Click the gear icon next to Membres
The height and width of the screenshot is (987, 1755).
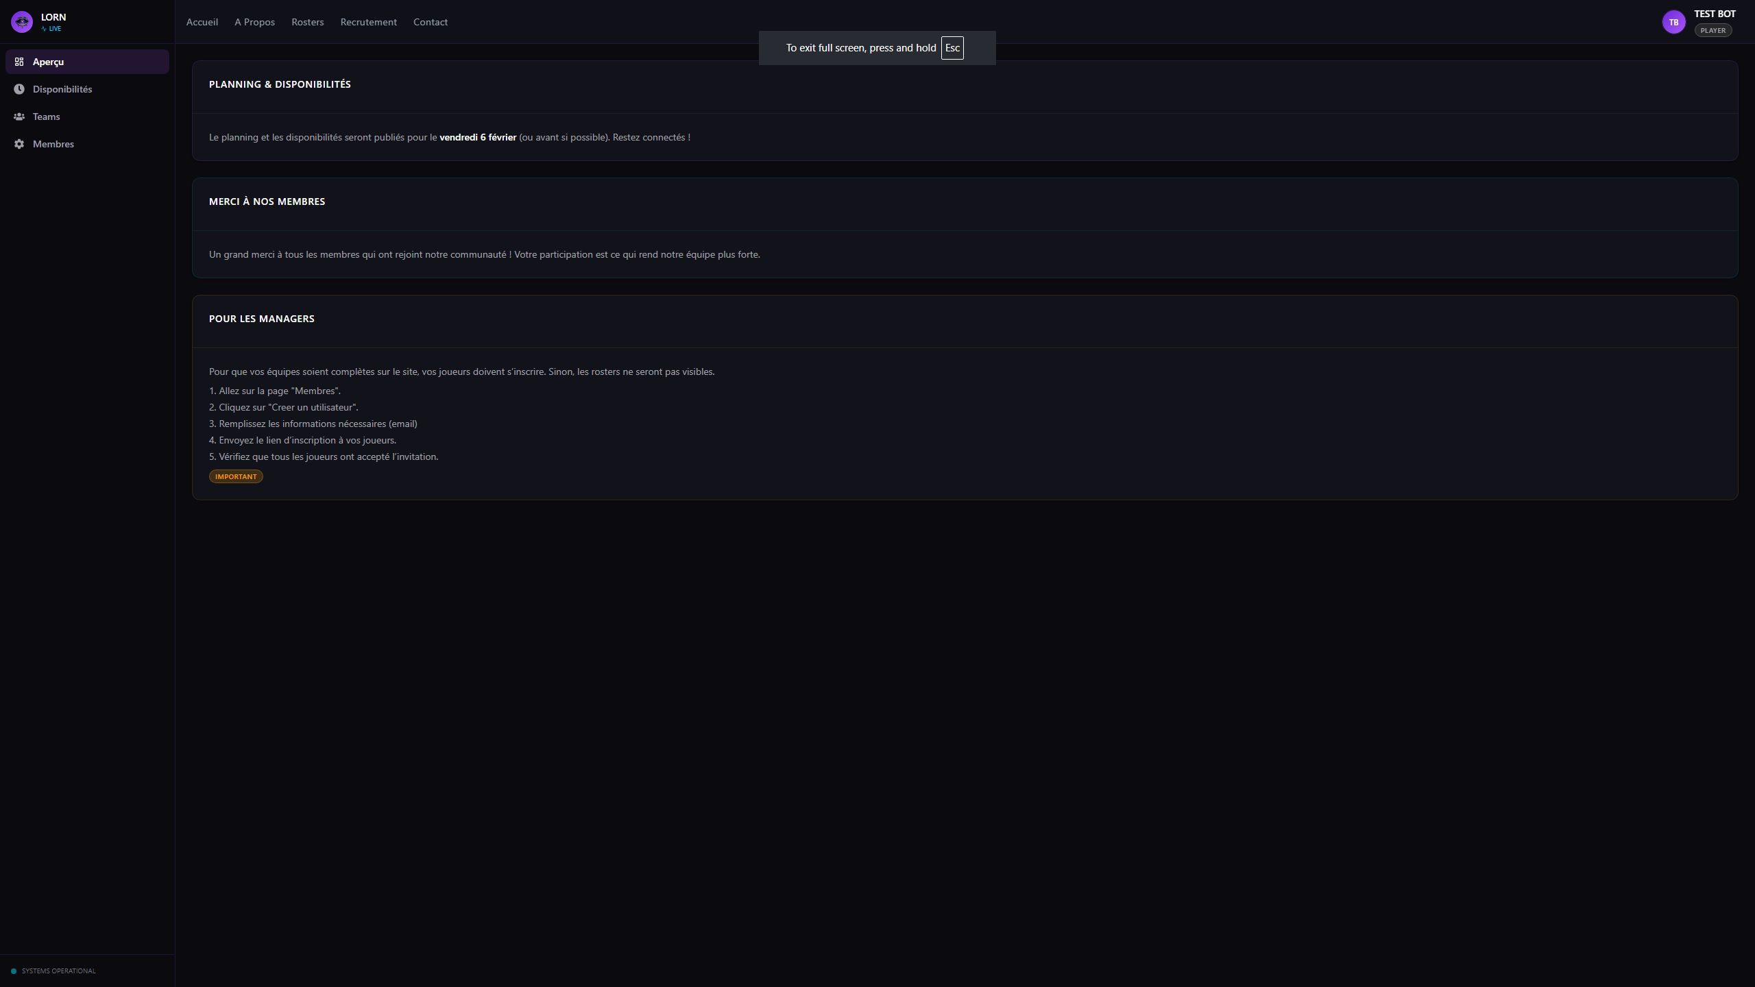click(21, 144)
